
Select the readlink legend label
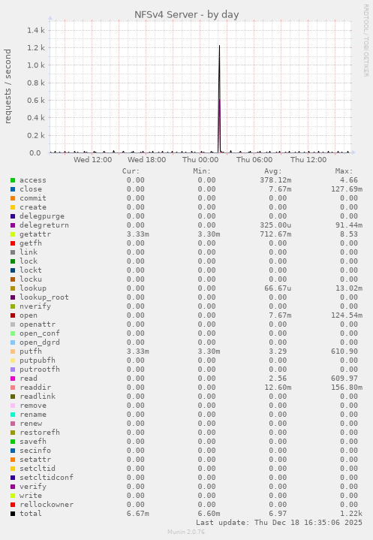[x=38, y=397]
